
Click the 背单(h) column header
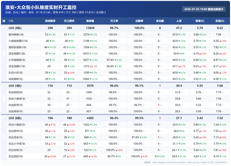click(200, 21)
